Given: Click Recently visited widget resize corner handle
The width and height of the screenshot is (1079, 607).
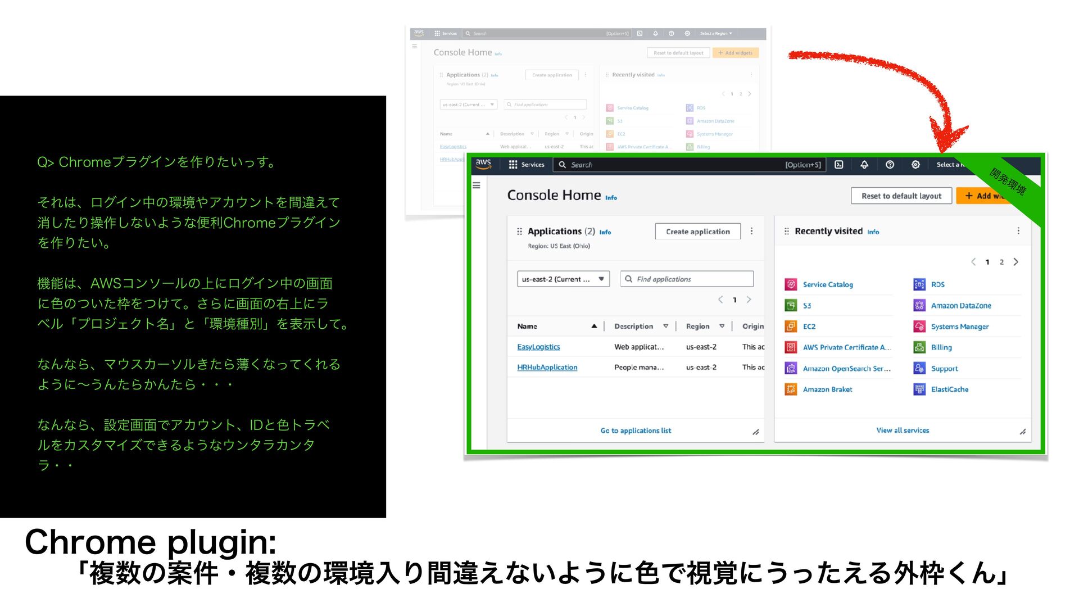Looking at the screenshot, I should tap(1023, 432).
